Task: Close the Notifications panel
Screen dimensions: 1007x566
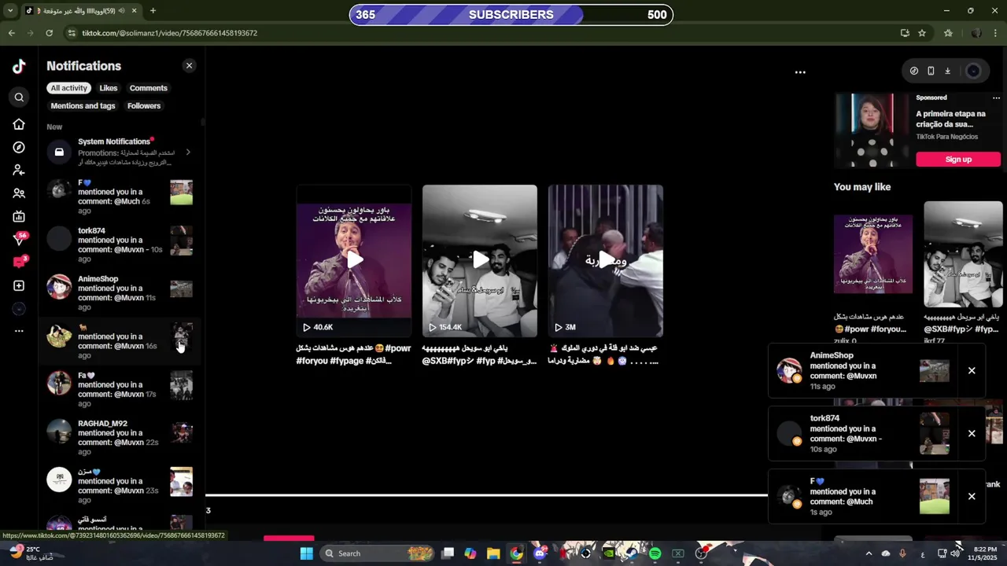Action: click(x=189, y=66)
